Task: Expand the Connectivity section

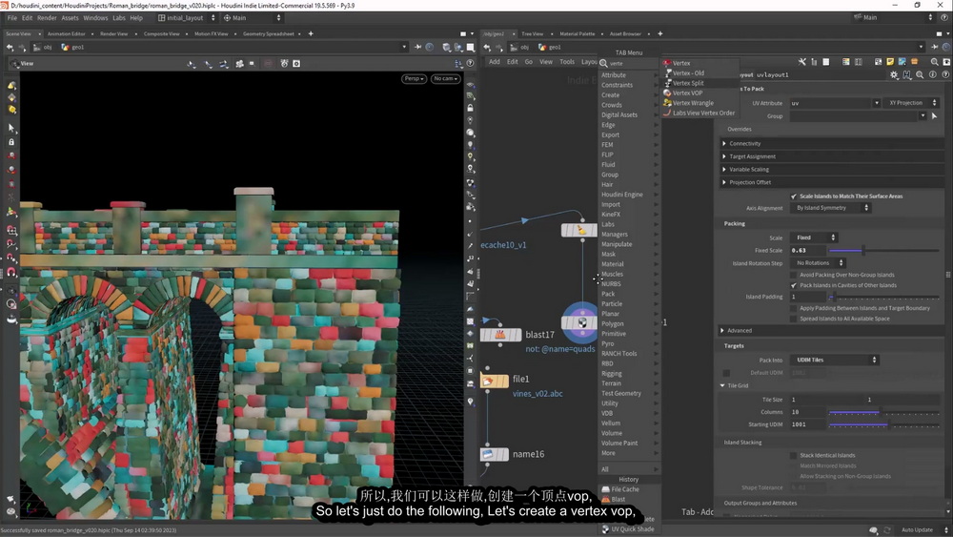Action: tap(831, 143)
